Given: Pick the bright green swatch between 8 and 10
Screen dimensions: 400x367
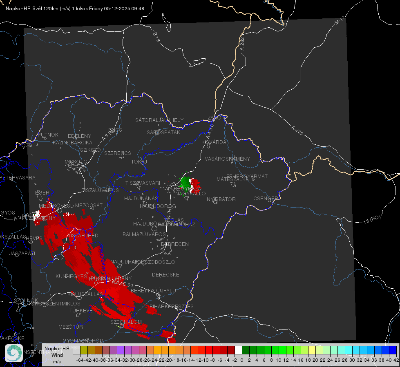Looking at the screenshot, I should click(x=275, y=350).
